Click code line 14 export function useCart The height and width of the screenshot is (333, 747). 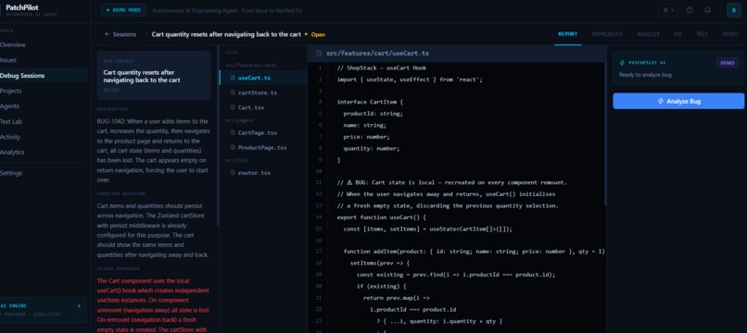click(x=381, y=217)
